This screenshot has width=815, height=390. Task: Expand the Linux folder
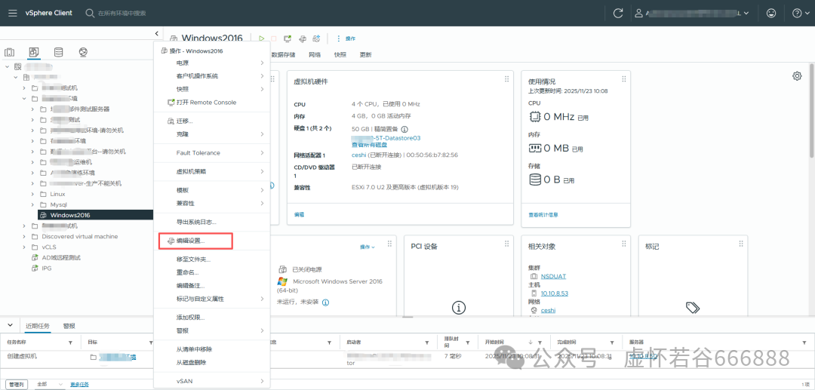click(x=33, y=194)
